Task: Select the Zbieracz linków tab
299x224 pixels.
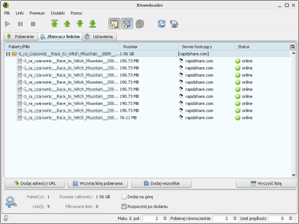Action: tap(60, 37)
